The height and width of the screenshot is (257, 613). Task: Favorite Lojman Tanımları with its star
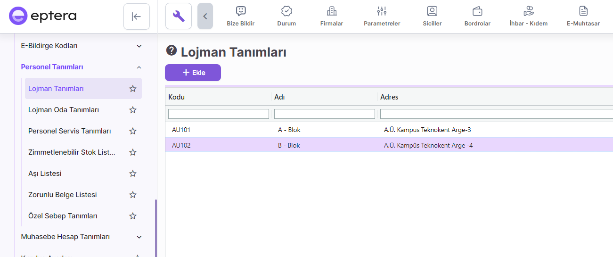(x=133, y=89)
